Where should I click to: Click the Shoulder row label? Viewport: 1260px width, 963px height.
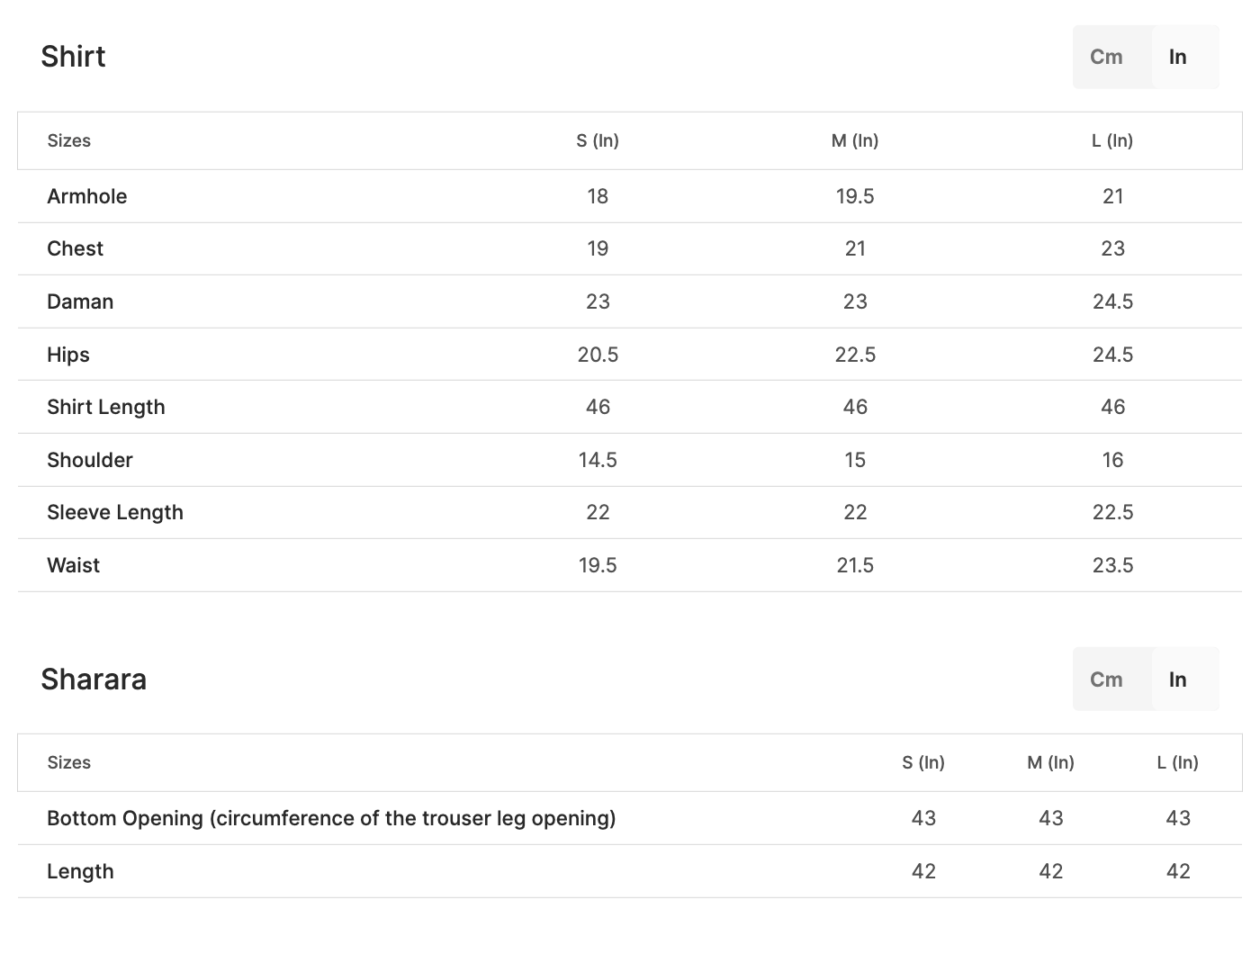90,460
